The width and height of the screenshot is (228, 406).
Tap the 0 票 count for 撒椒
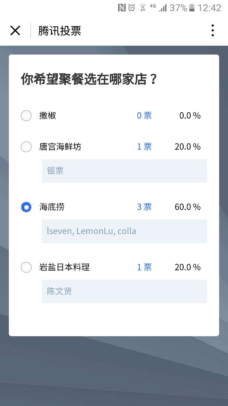coord(144,116)
